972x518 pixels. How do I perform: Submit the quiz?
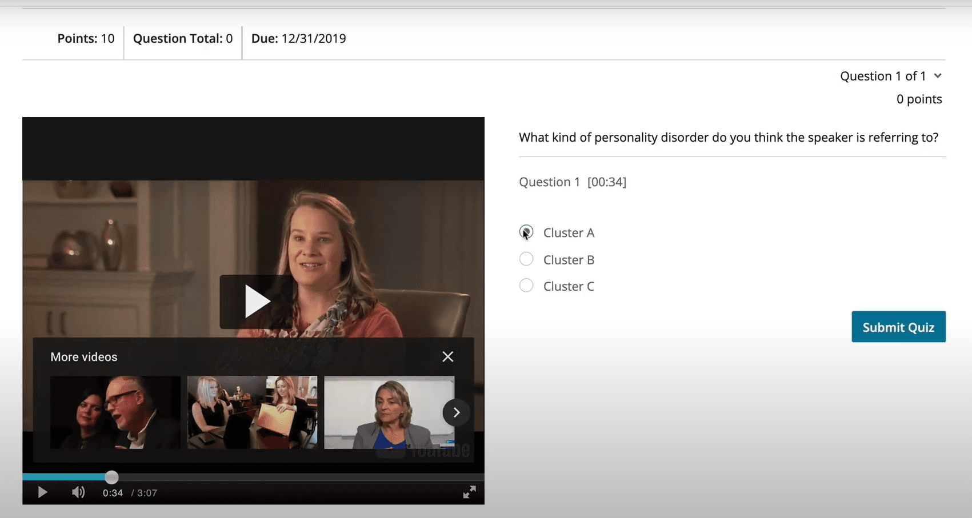click(898, 327)
